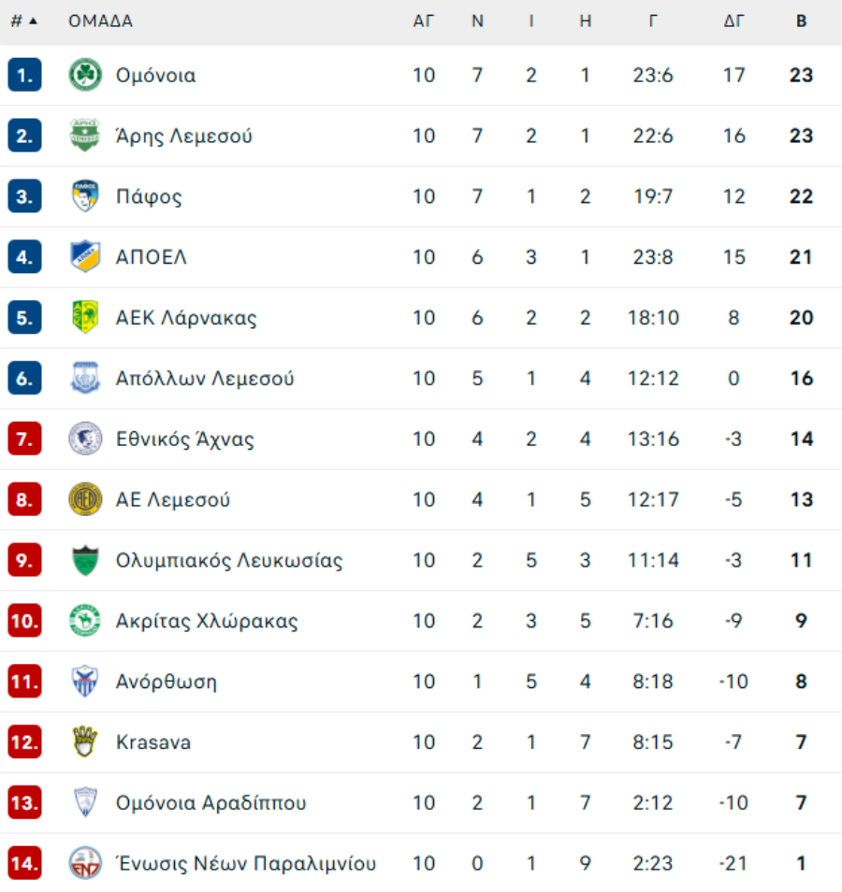The width and height of the screenshot is (842, 892).
Task: Sort standings by the ΑΓ column header
Action: pyautogui.click(x=424, y=22)
